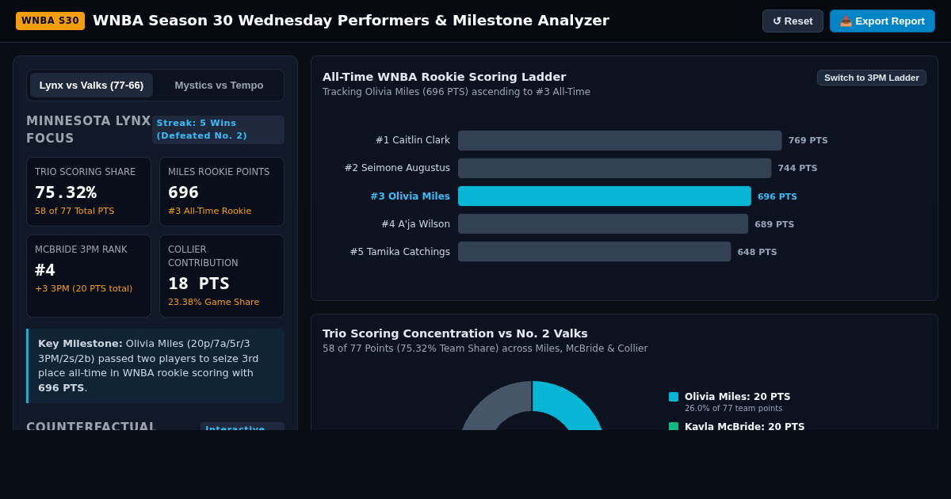Click the Trio Scoring Concentration vs No. 2 Valks title

point(455,333)
